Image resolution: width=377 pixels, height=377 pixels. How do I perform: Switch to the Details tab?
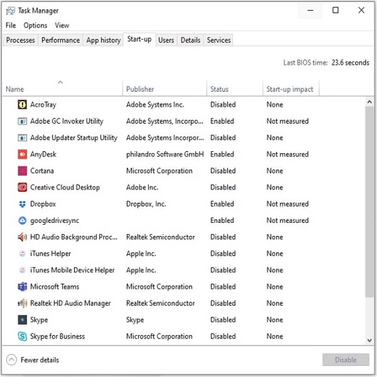pyautogui.click(x=191, y=40)
